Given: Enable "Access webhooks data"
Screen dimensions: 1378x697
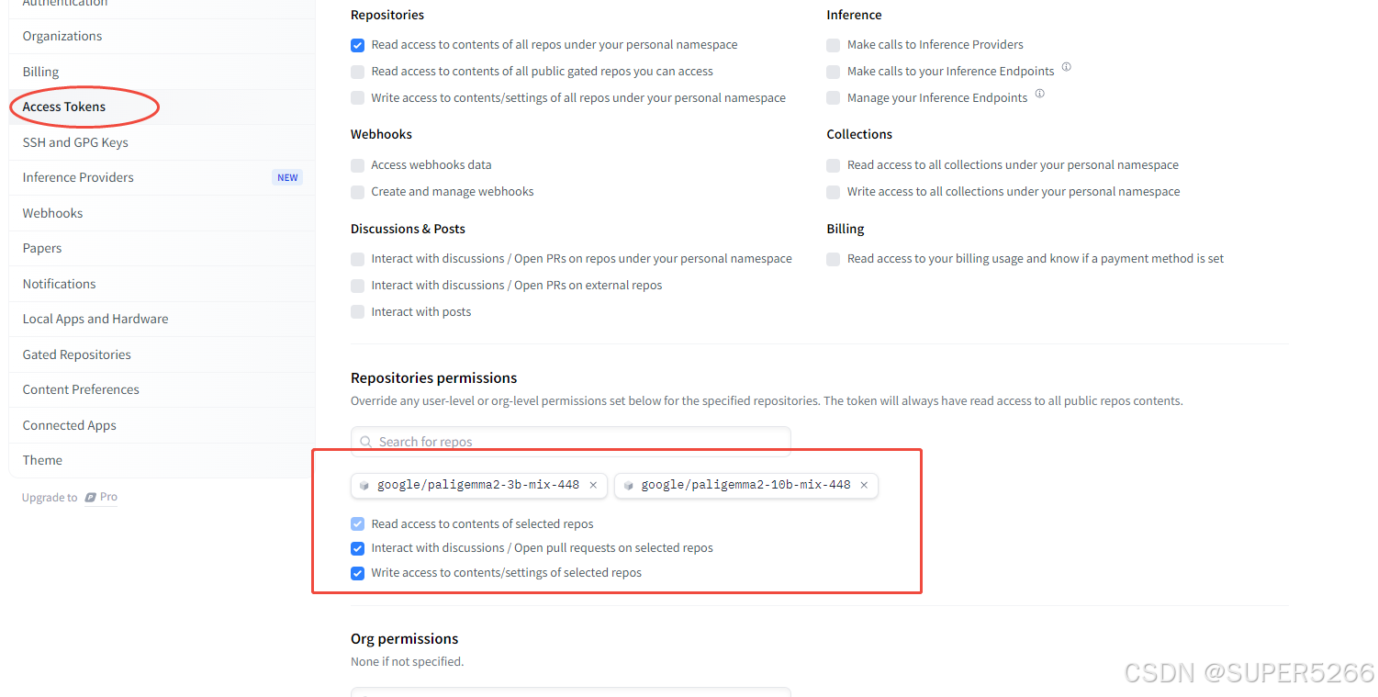Looking at the screenshot, I should click(x=357, y=165).
